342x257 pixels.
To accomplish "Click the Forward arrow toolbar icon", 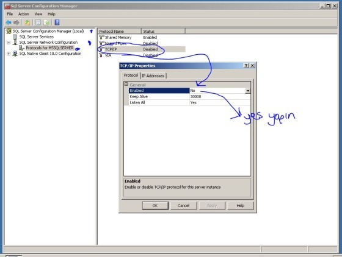I will 16,23.
